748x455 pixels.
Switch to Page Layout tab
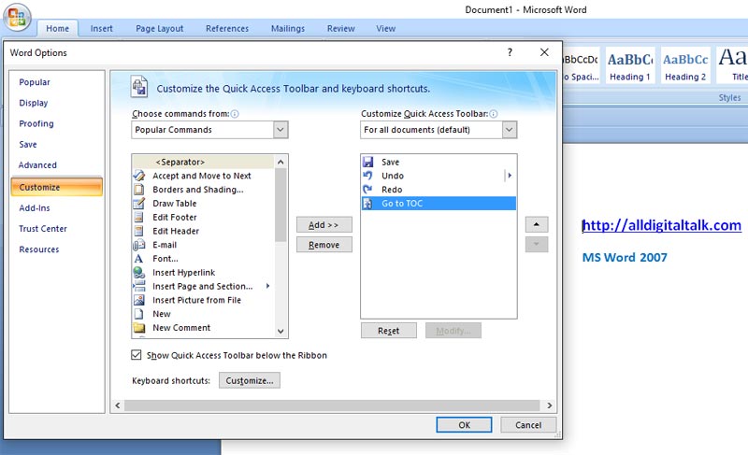tap(159, 29)
